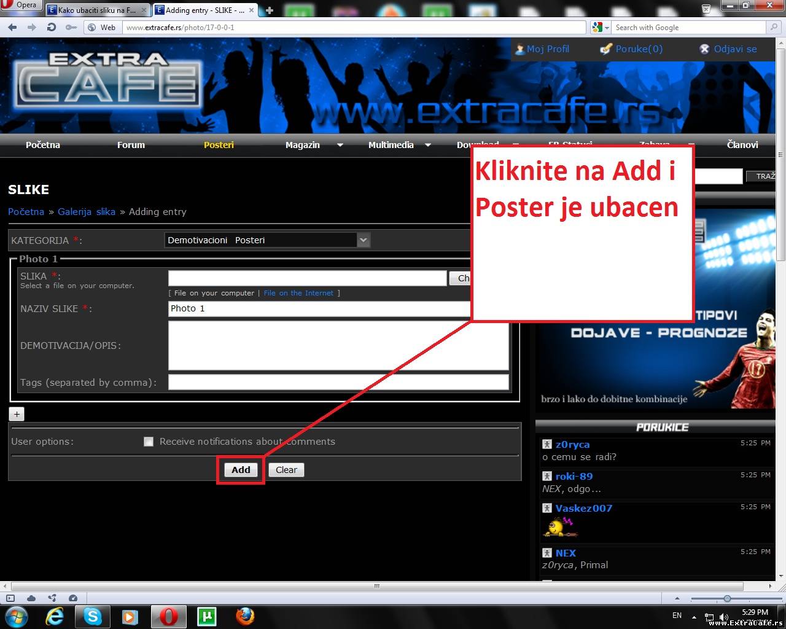Open roki-89's profile in chat

coord(574,477)
